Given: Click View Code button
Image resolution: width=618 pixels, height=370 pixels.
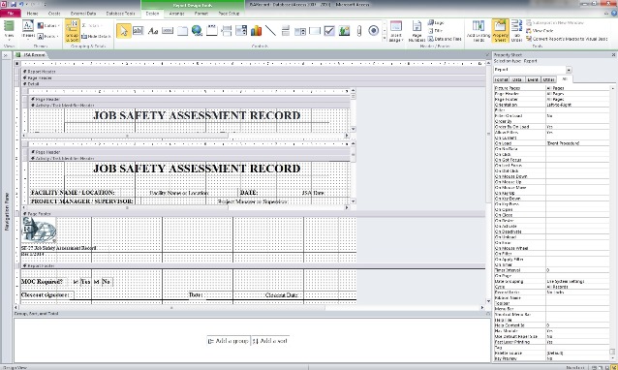Looking at the screenshot, I should (x=540, y=31).
